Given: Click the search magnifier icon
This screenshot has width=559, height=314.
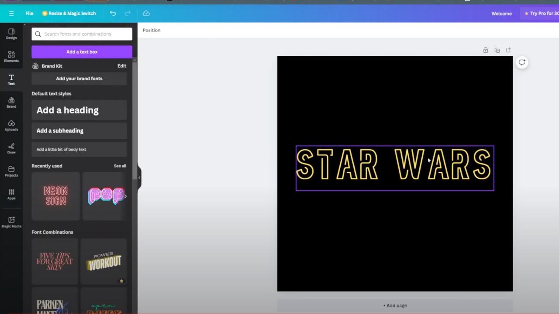Looking at the screenshot, I should pos(38,34).
